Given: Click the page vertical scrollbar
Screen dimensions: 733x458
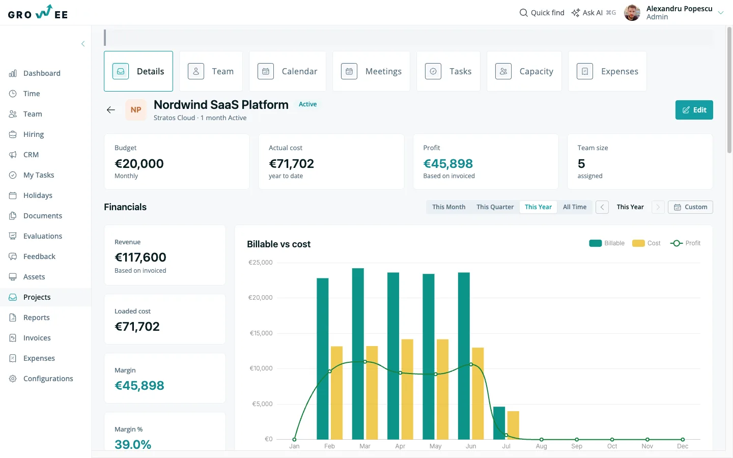Looking at the screenshot, I should [x=729, y=90].
